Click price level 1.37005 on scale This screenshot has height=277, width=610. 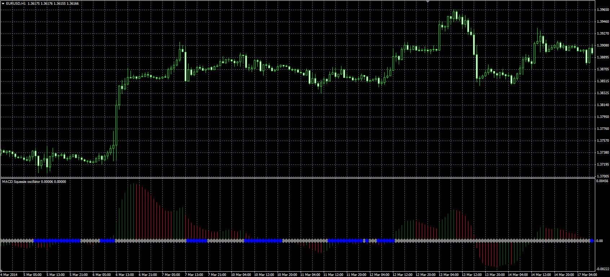click(603, 176)
